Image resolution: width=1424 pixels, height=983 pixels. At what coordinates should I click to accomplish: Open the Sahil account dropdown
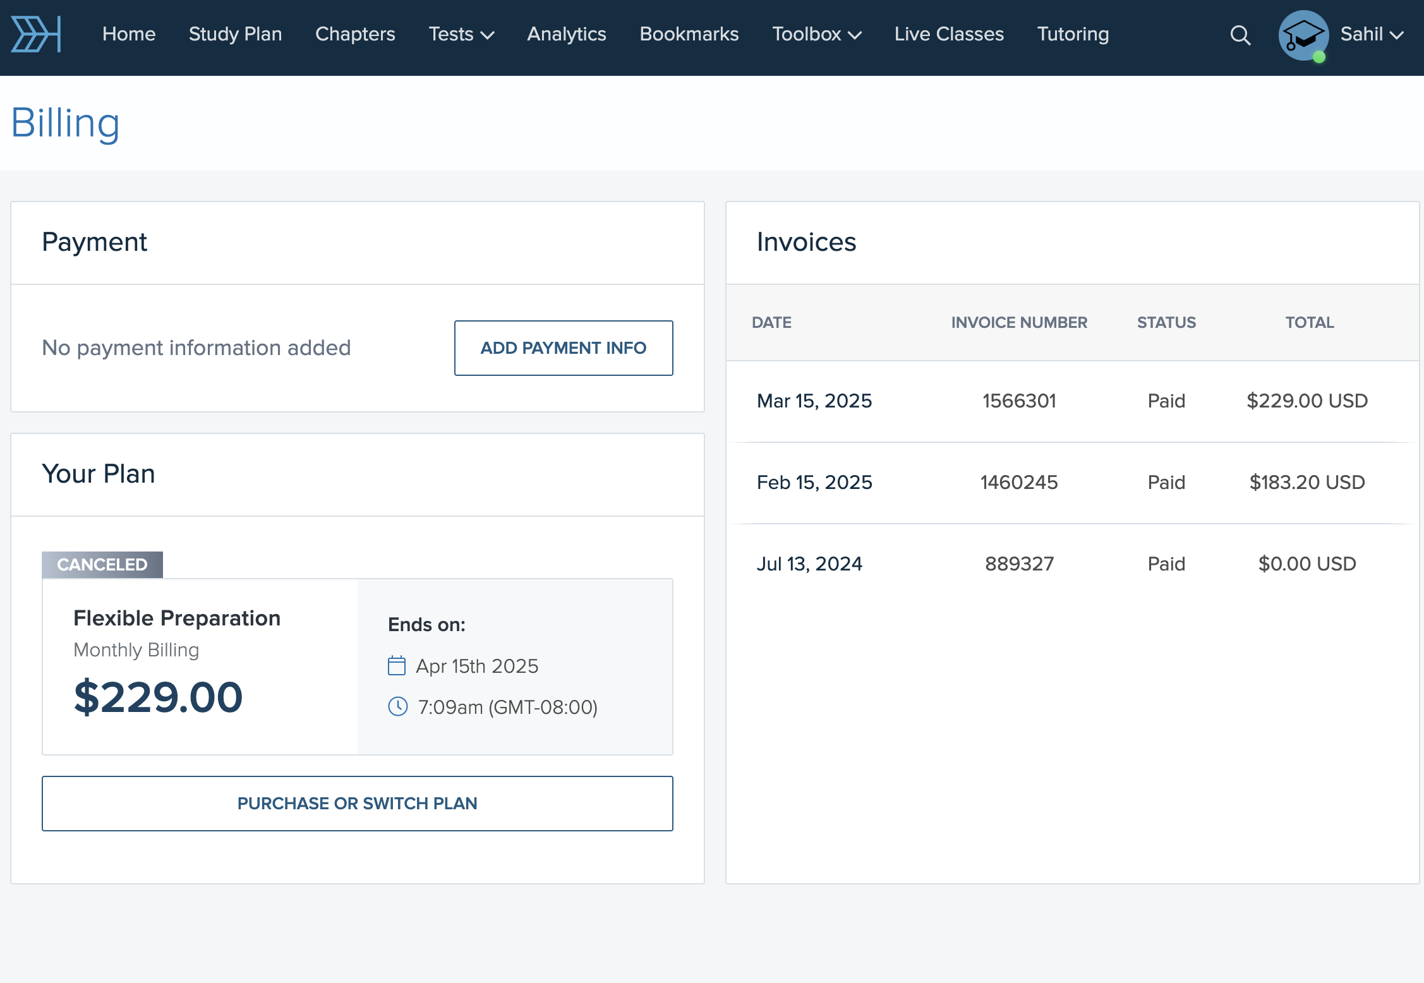(x=1372, y=34)
